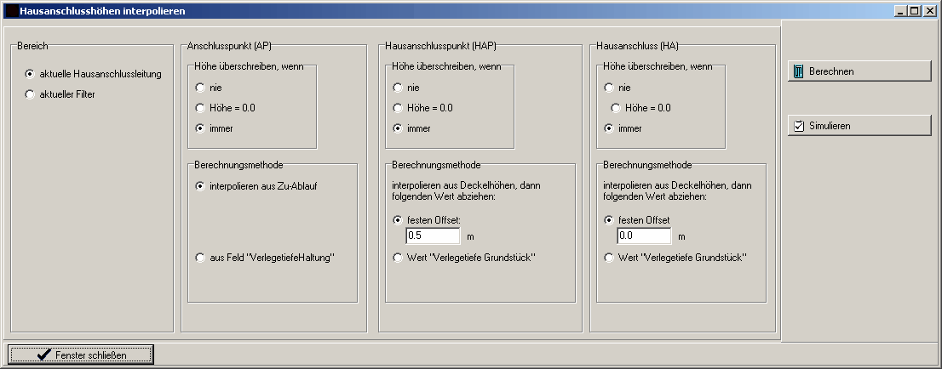This screenshot has width=942, height=369.
Task: Click the 'Bereich' group label
Action: tap(32, 46)
